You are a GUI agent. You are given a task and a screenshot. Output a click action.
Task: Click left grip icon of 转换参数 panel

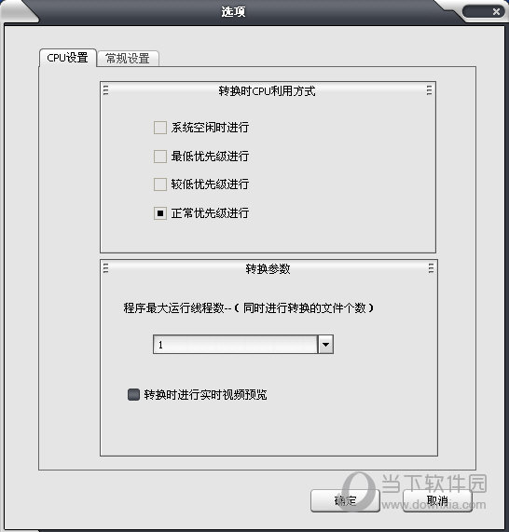click(105, 268)
